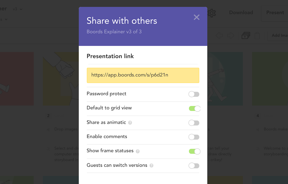Image resolution: width=288 pixels, height=184 pixels.
Task: Allow Guests can switch versions toggle
Action: click(x=194, y=165)
